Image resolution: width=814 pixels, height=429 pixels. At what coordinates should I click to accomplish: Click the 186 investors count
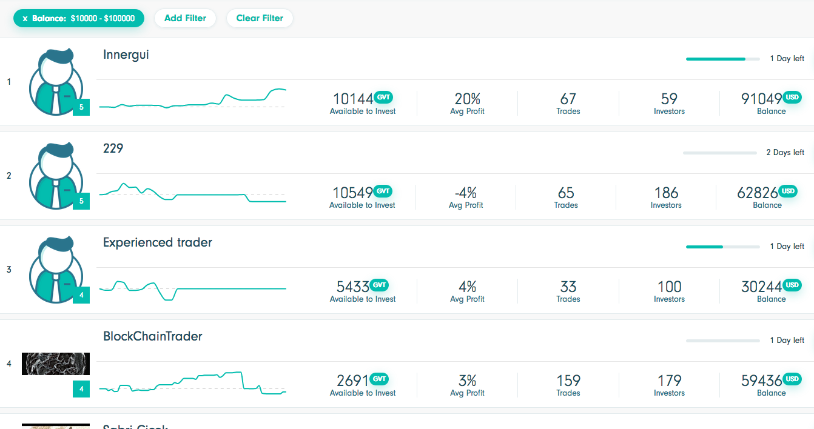[x=666, y=193]
